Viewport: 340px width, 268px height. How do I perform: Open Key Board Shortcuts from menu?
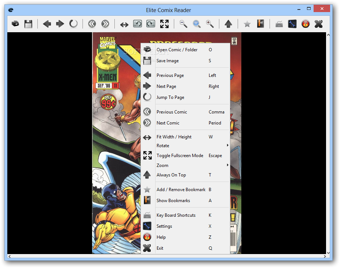point(185,215)
